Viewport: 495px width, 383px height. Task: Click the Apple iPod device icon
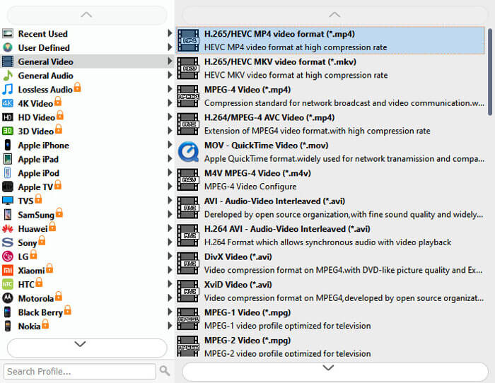click(x=8, y=173)
